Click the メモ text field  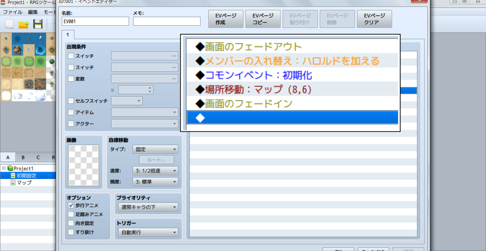point(167,21)
